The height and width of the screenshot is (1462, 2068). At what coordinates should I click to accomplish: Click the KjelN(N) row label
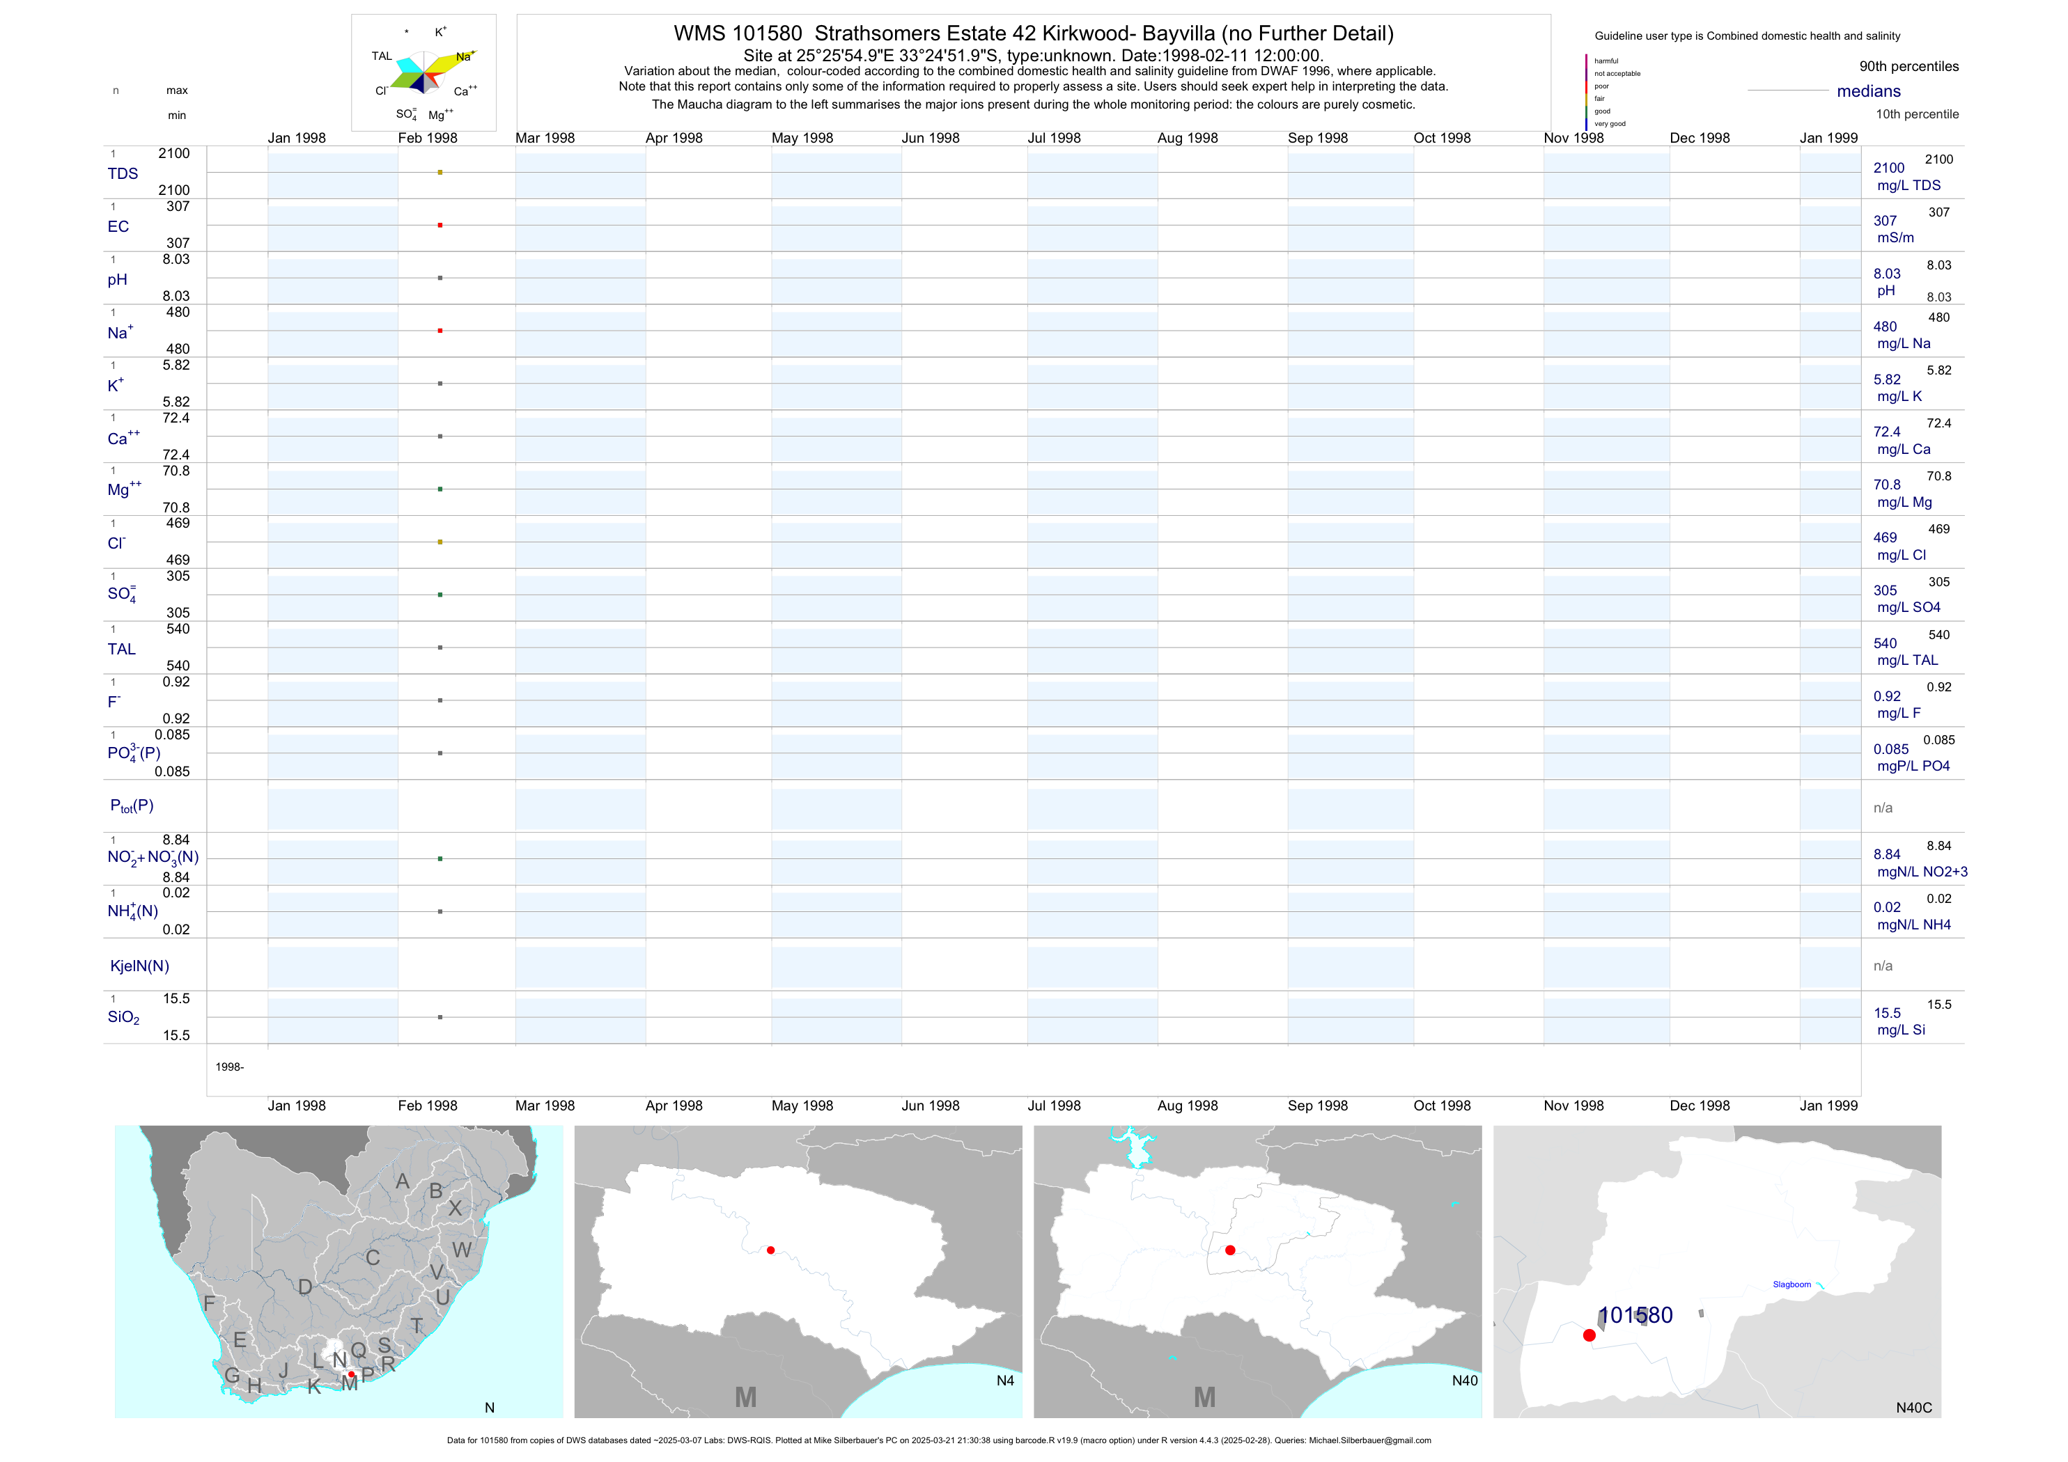tap(139, 966)
